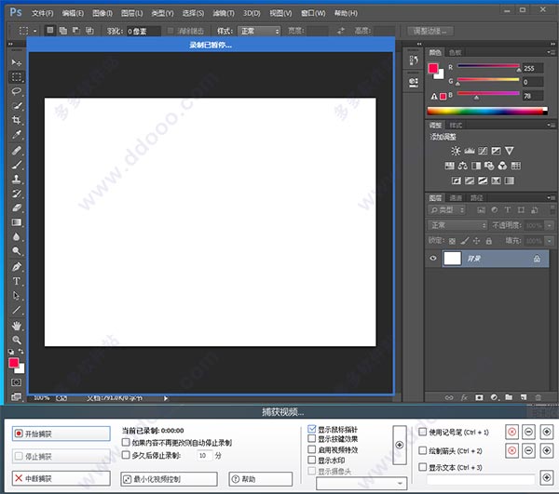Select the Eraser tool

point(16,207)
